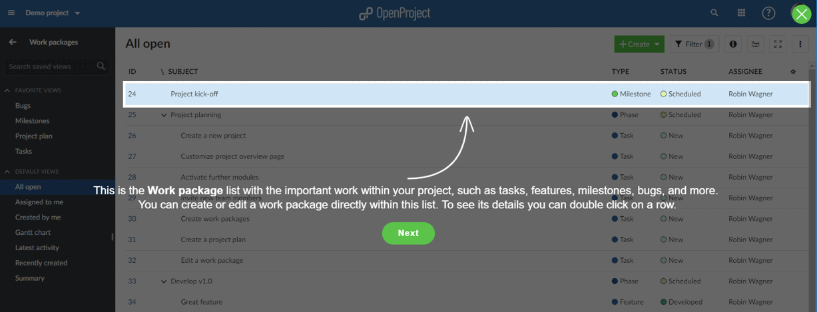Image resolution: width=817 pixels, height=312 pixels.
Task: Activate fullscreen zen mode icon
Action: [x=778, y=44]
